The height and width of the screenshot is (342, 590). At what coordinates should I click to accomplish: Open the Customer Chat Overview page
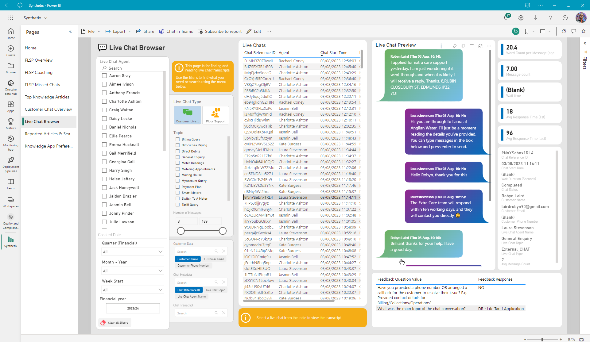[48, 109]
